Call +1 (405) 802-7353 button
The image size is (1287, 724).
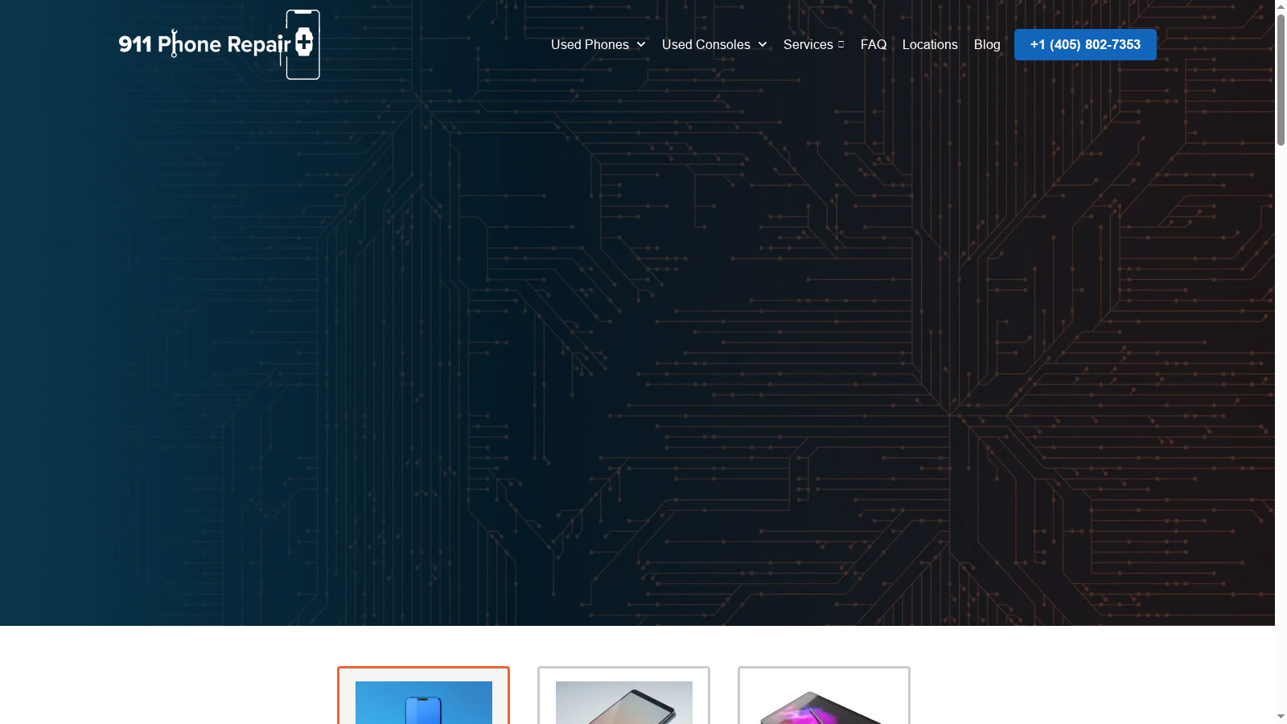1085,45
